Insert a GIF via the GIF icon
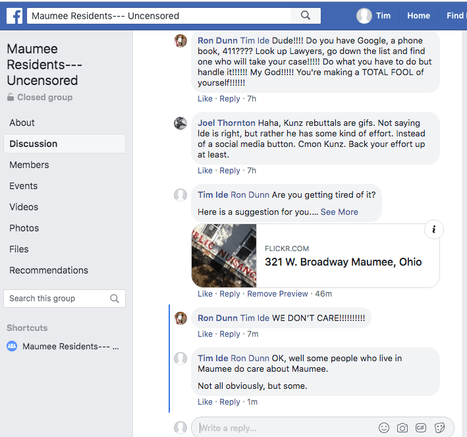This screenshot has height=437, width=467. click(421, 428)
